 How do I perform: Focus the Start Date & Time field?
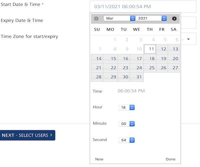[143, 6]
